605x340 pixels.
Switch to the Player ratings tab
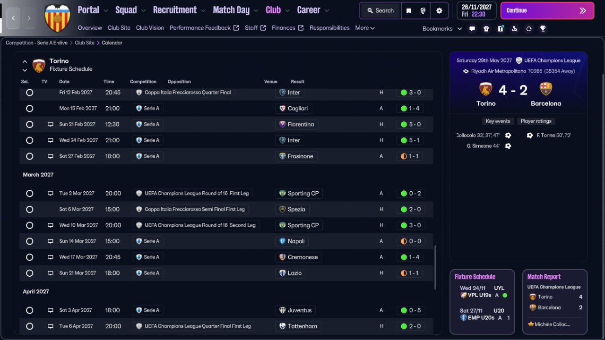point(536,121)
